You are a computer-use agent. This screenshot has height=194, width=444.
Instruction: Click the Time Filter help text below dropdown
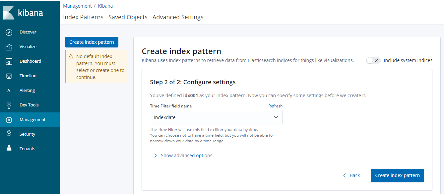pos(211,135)
